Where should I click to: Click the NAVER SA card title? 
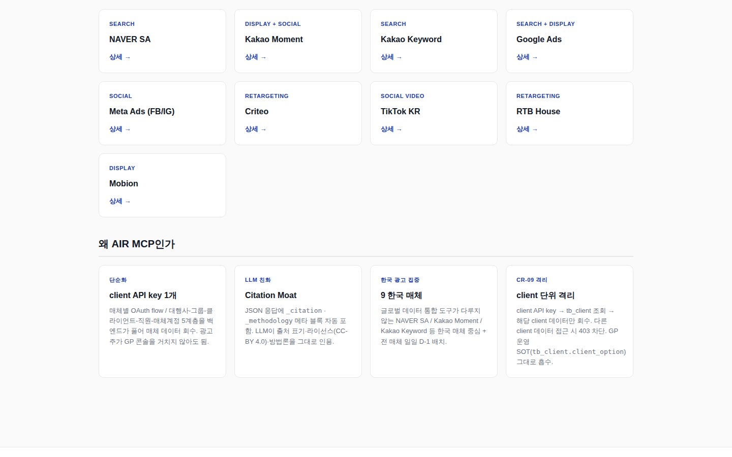pos(130,39)
